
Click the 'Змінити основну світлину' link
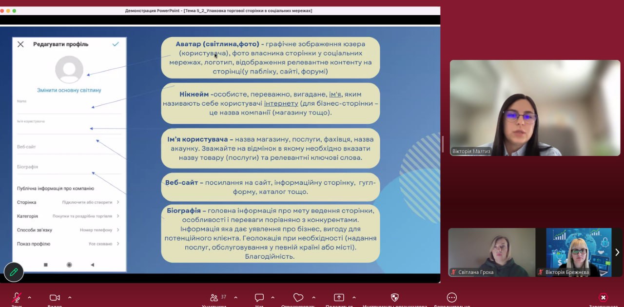click(69, 90)
